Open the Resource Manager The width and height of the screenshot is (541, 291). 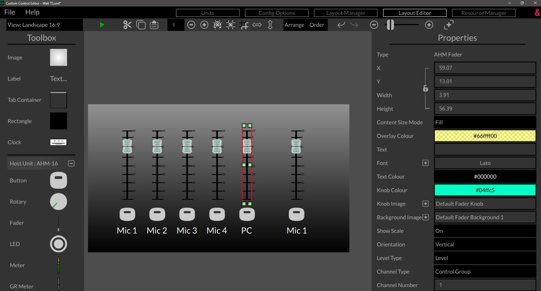point(484,13)
